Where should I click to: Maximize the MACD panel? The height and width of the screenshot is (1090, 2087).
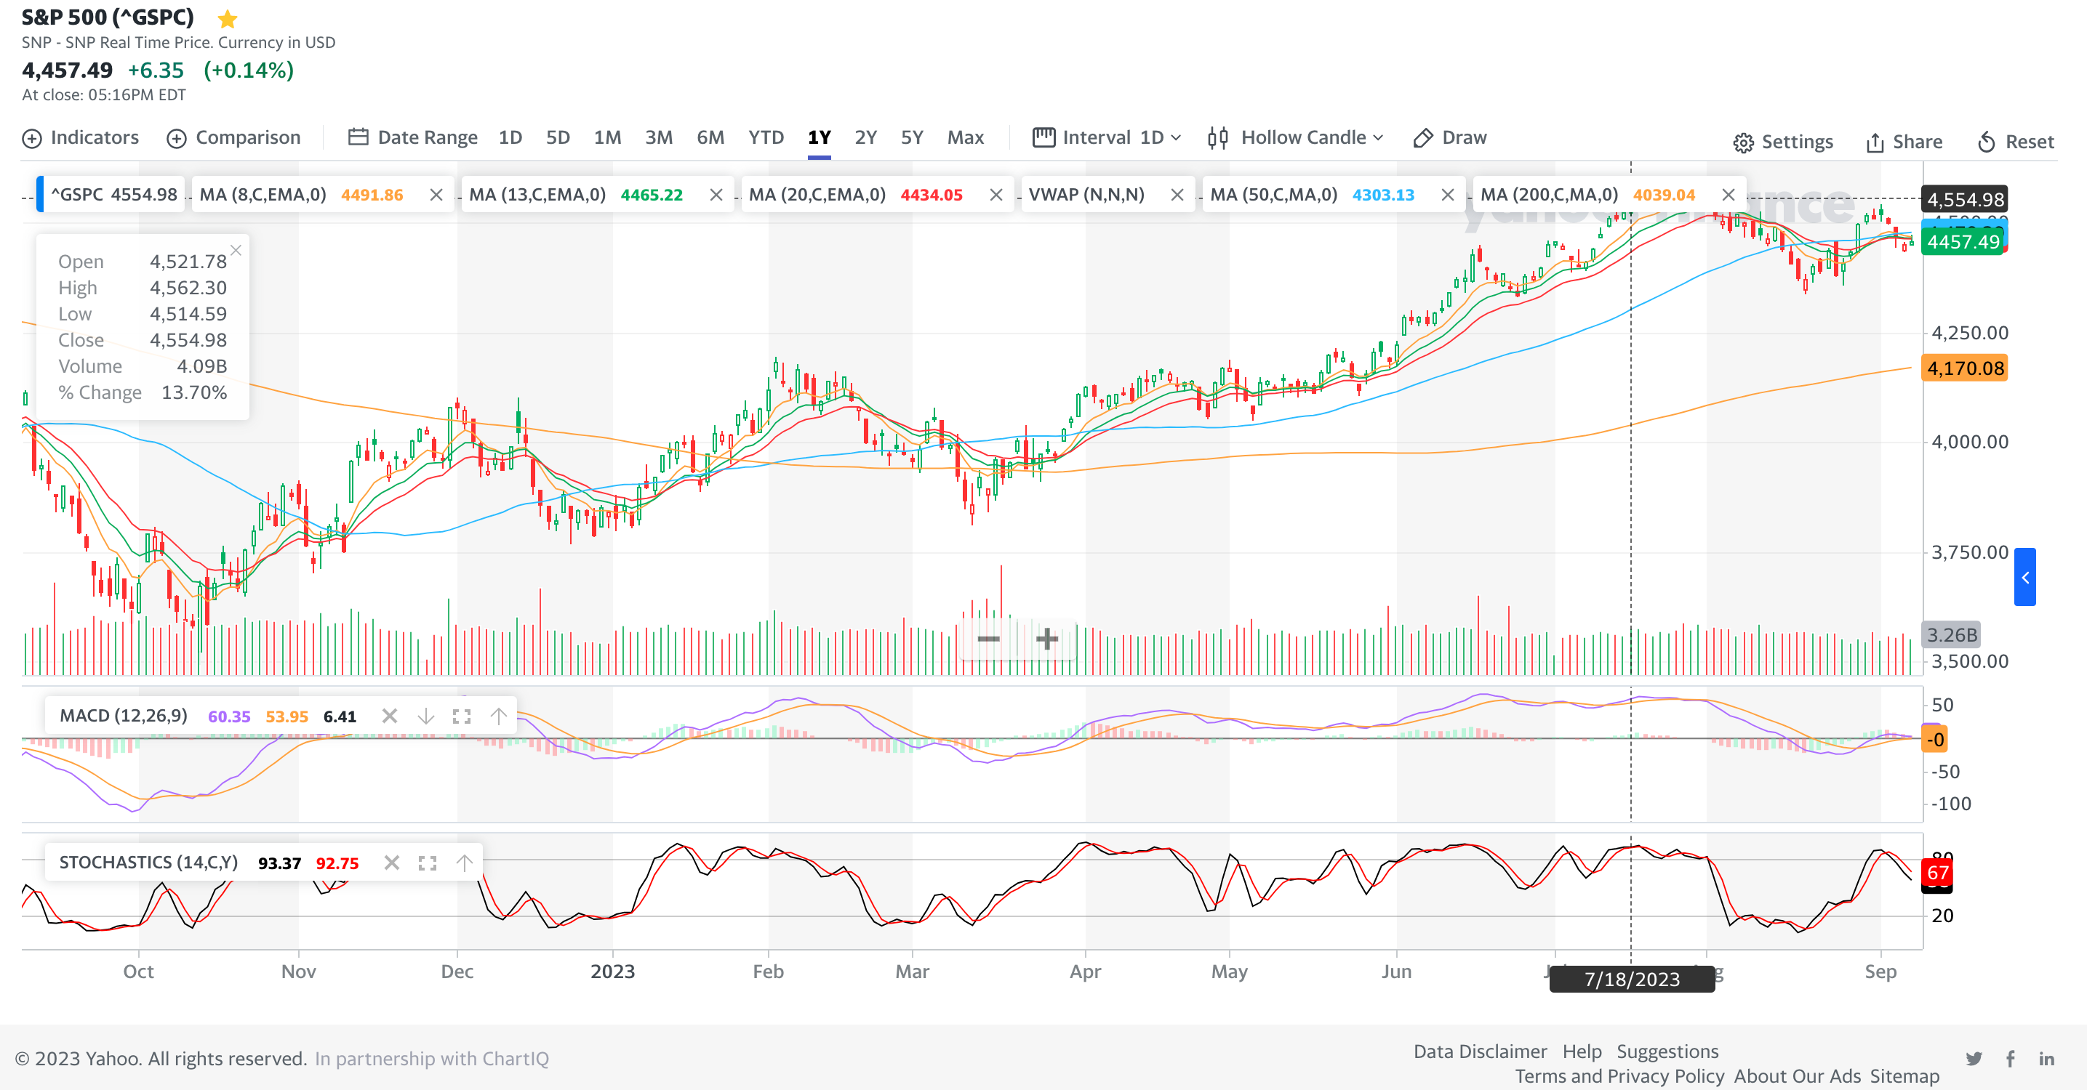(462, 716)
